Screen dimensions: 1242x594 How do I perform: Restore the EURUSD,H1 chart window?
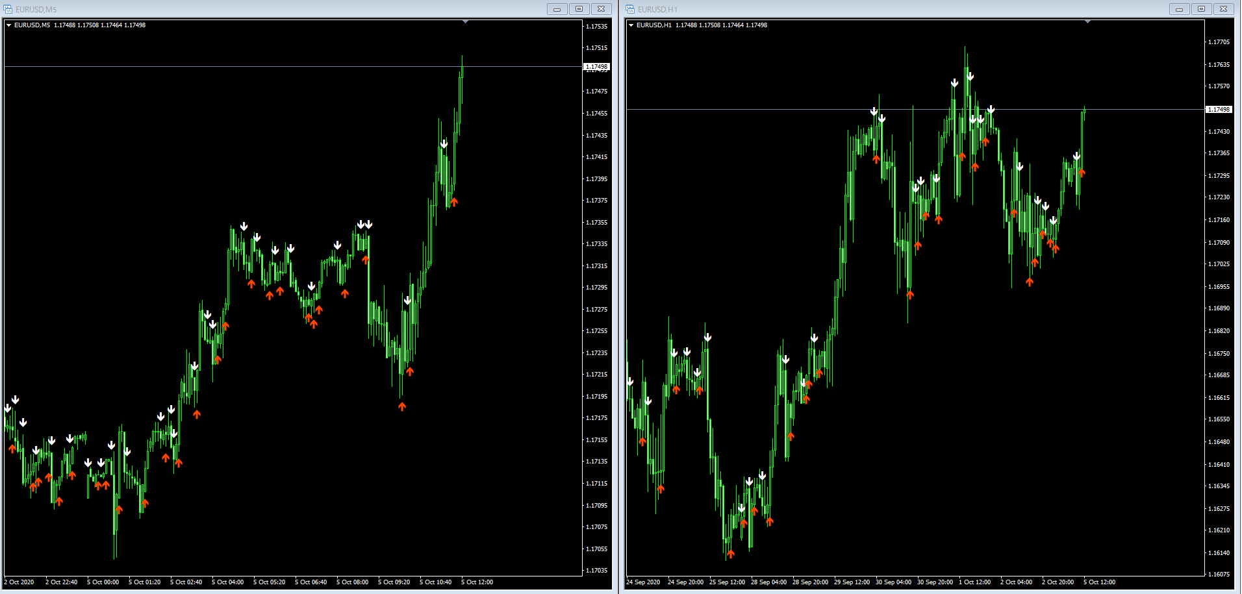[1202, 9]
